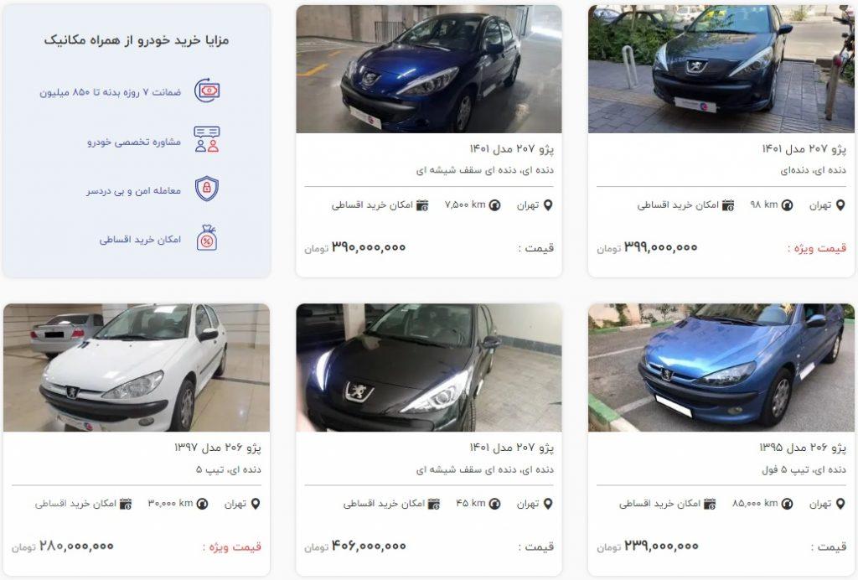Open the پژو ۲۰۶ مدل ۱۳۹۷ title link

[x=217, y=447]
